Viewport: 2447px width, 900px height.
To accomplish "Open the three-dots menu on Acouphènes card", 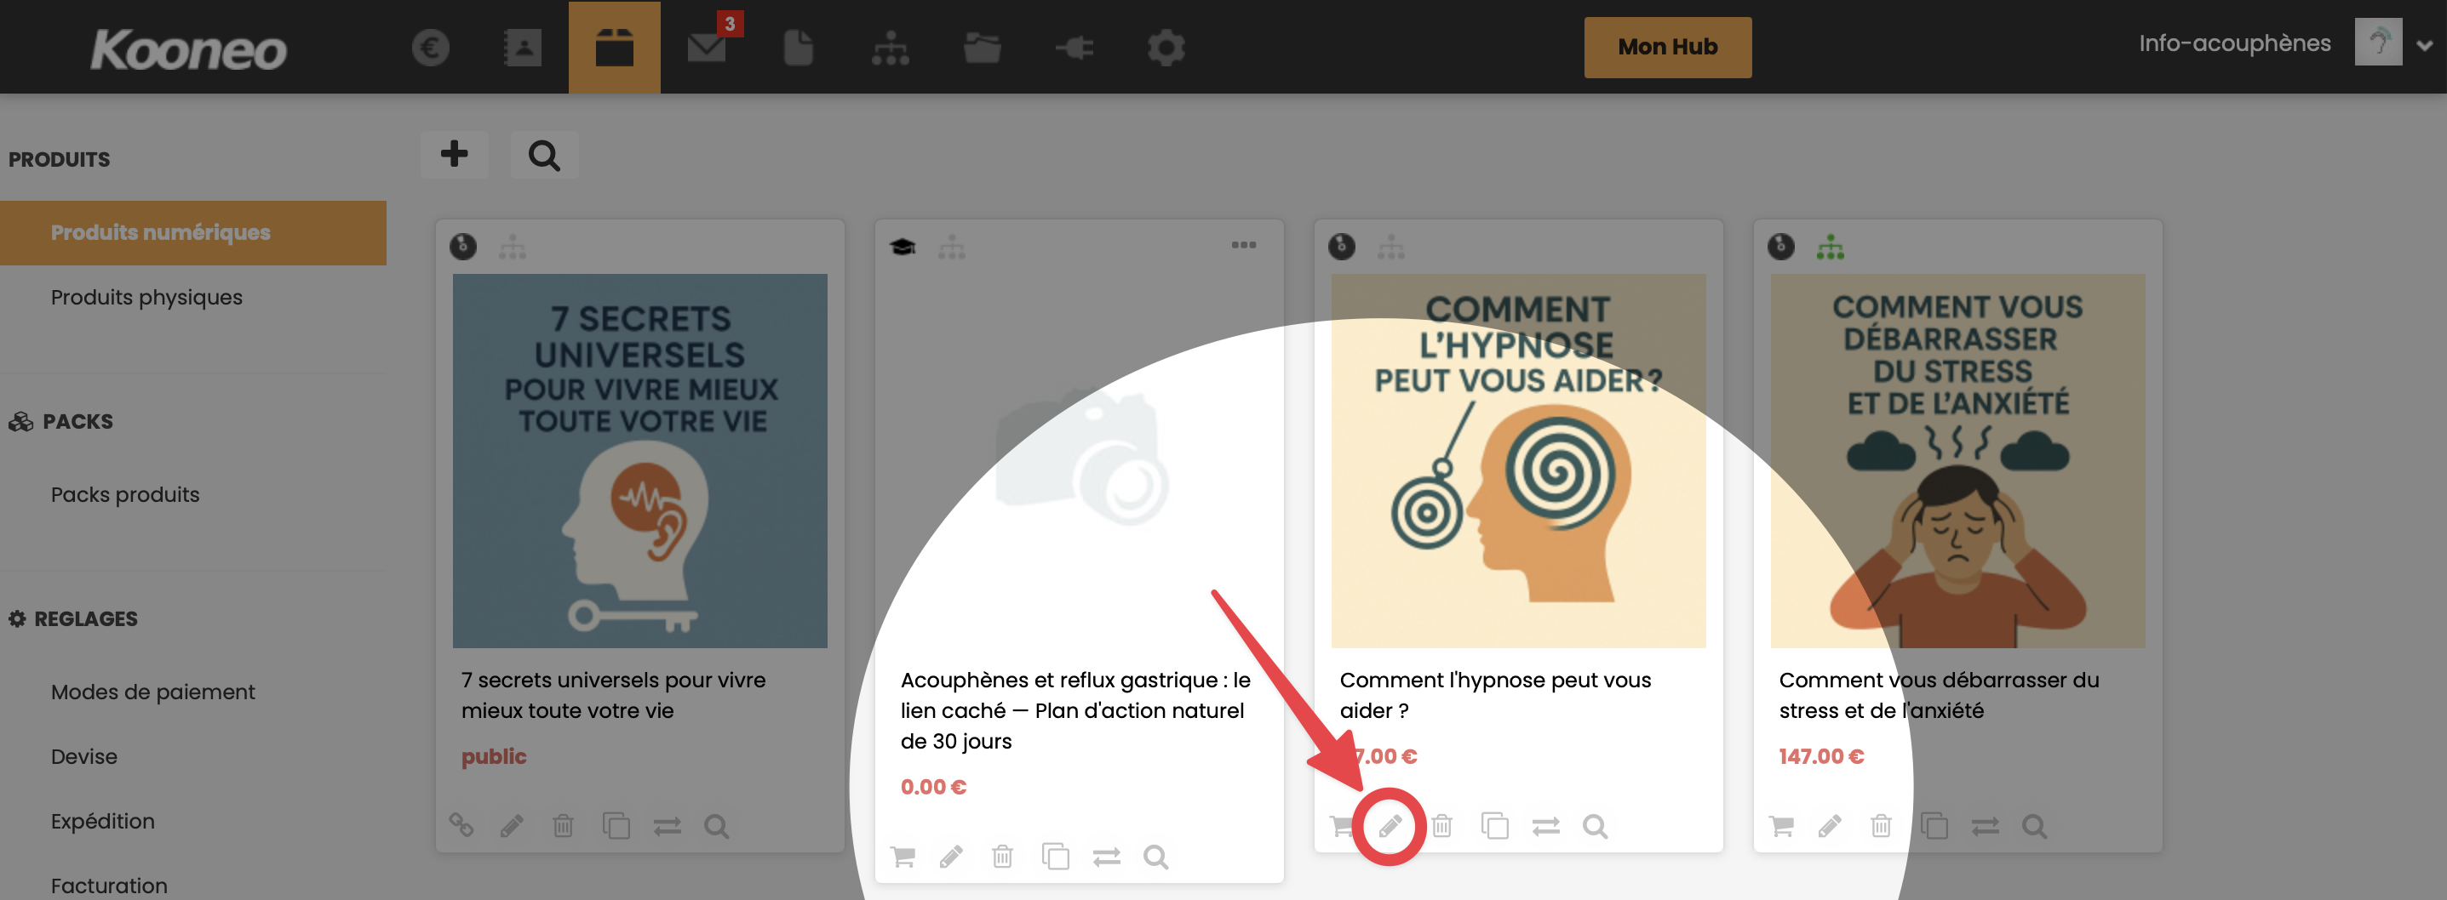I will click(1243, 245).
